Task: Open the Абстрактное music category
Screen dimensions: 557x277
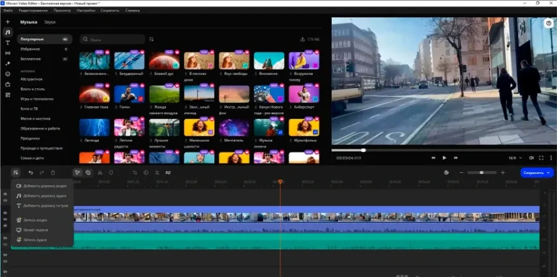Action: 32,80
